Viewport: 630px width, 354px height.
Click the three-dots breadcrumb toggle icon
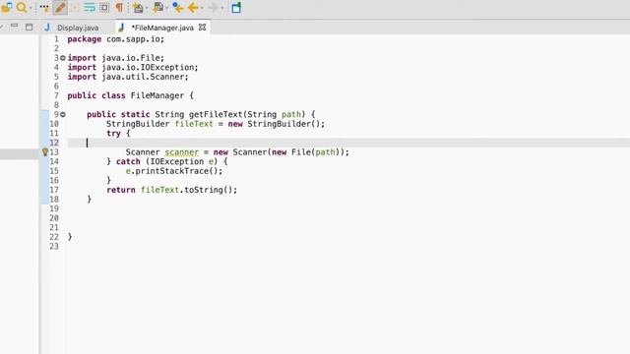pyautogui.click(x=44, y=8)
